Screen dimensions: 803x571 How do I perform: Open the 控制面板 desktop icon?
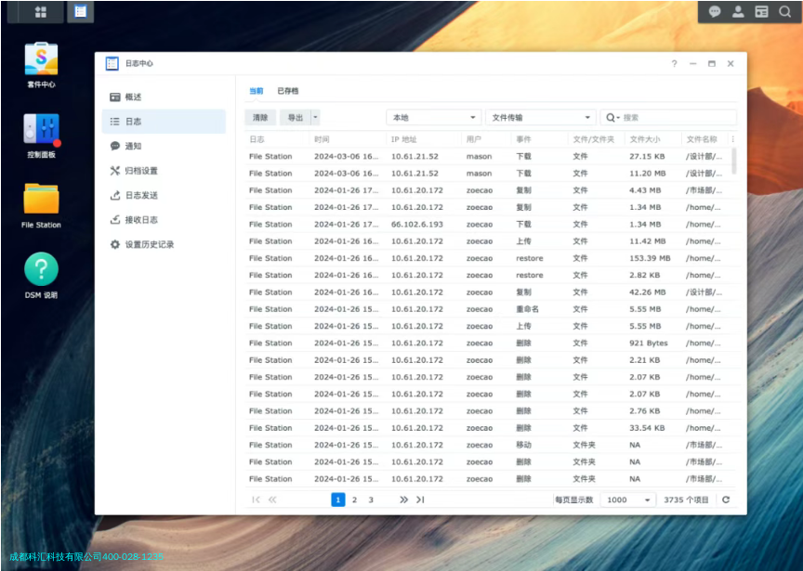pyautogui.click(x=41, y=130)
